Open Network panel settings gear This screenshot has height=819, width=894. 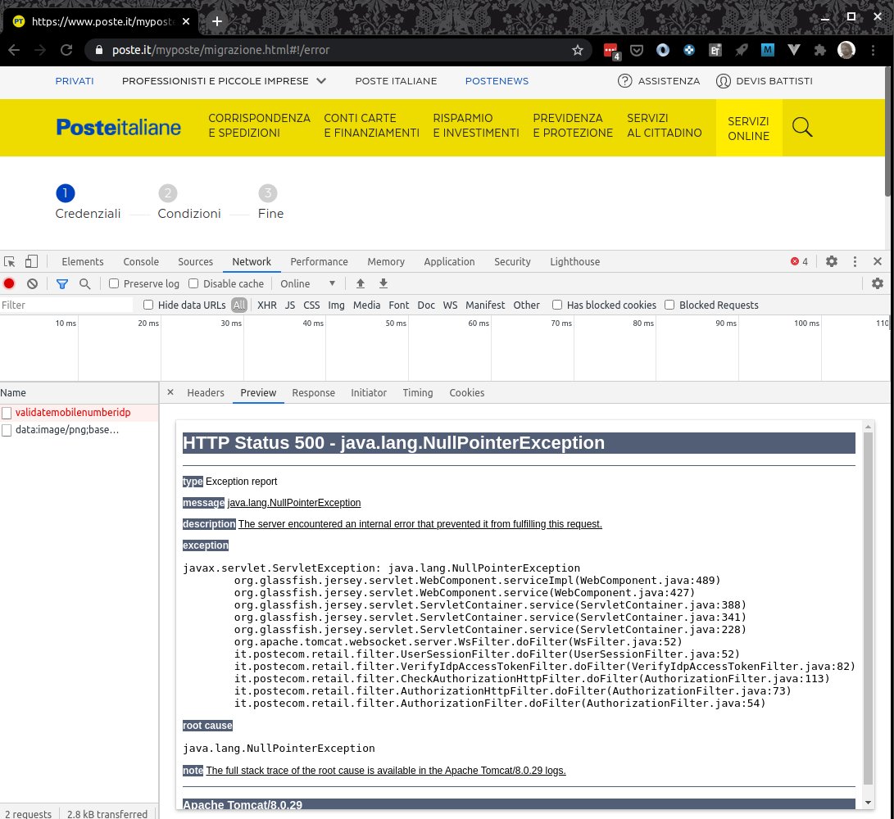coord(878,283)
